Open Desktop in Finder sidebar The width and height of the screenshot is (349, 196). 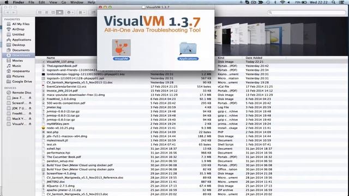pos(18,45)
